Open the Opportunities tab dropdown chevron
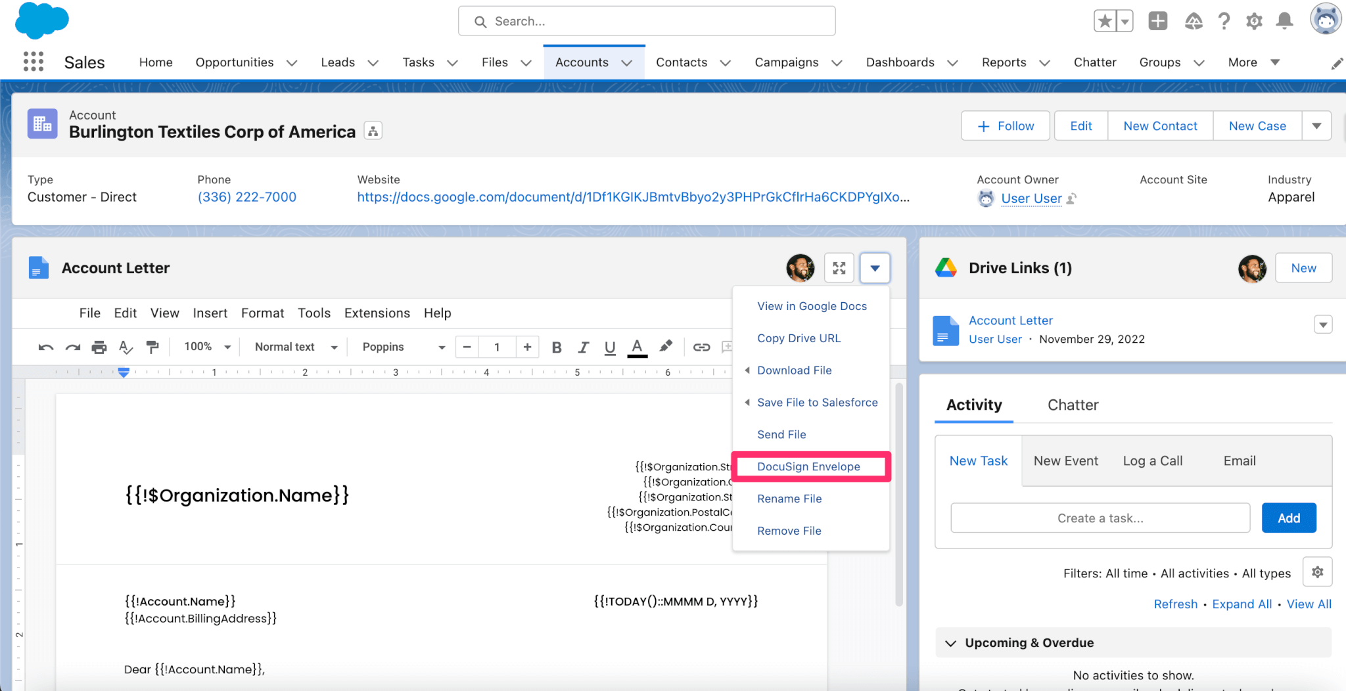Image resolution: width=1346 pixels, height=691 pixels. (x=292, y=63)
